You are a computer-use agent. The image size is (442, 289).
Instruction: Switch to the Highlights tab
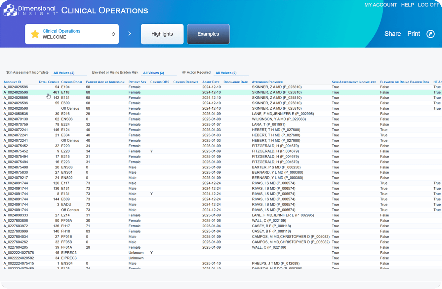pos(162,34)
